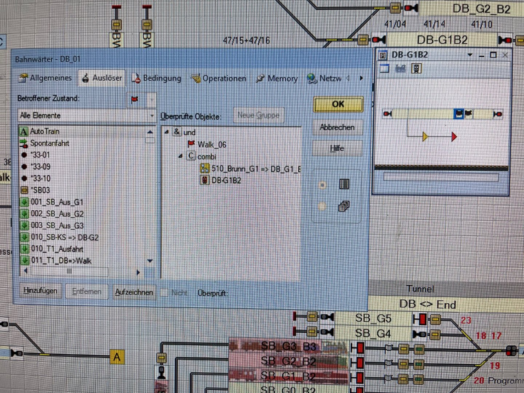The width and height of the screenshot is (524, 393).
Task: Open the Alle Elemente dropdown
Action: (87, 116)
